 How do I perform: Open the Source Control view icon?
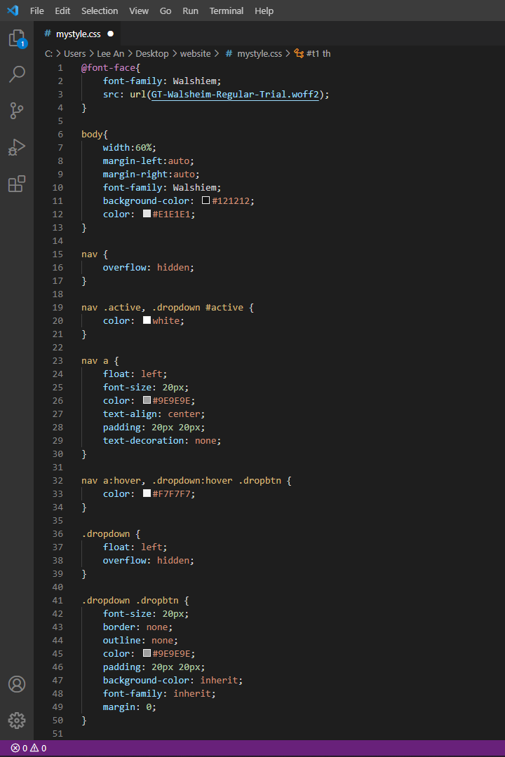pos(17,111)
